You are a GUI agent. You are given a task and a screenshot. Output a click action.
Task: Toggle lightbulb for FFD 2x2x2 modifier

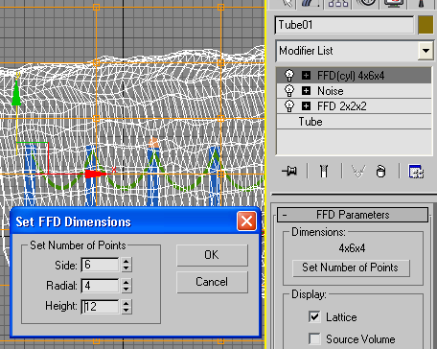[x=289, y=105]
